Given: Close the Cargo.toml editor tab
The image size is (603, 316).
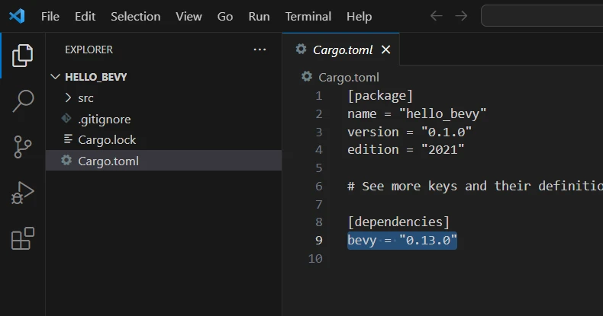Looking at the screenshot, I should tap(385, 49).
